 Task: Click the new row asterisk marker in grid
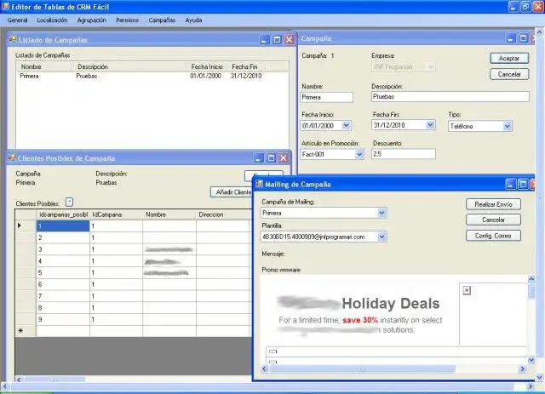20,331
